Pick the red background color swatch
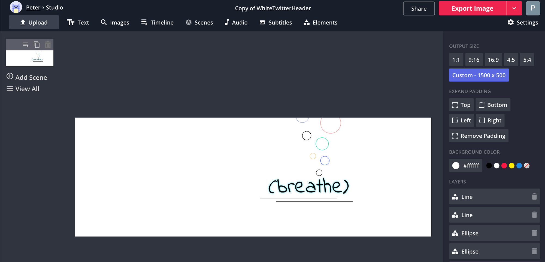Image resolution: width=545 pixels, height=262 pixels. tap(504, 165)
